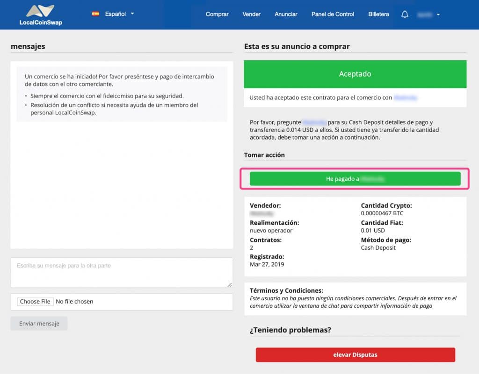Click the green Aceptado status banner
The height and width of the screenshot is (374, 479).
point(355,74)
